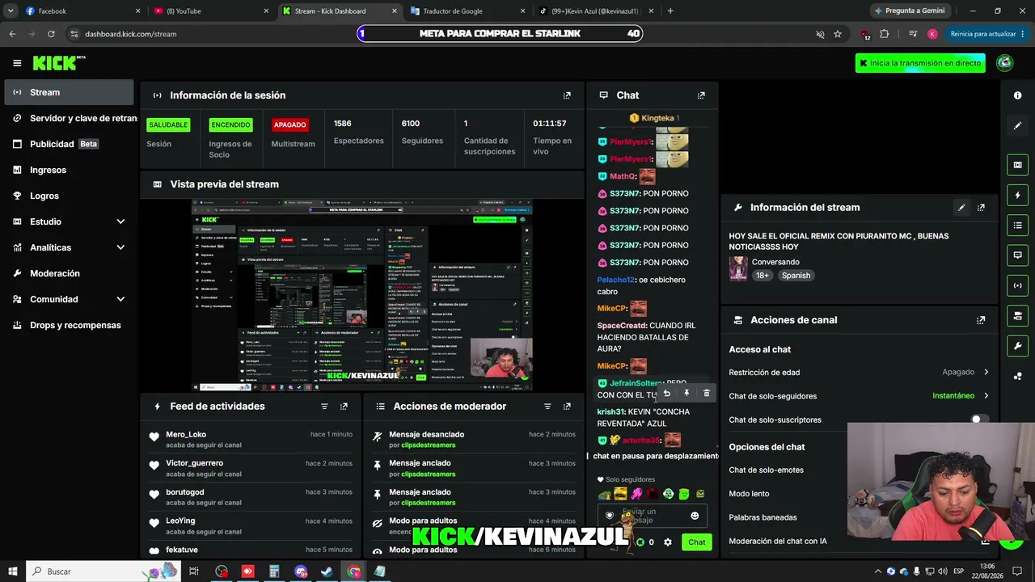The image size is (1035, 582).
Task: Edit the stream information with the pencil icon
Action: [x=961, y=208]
